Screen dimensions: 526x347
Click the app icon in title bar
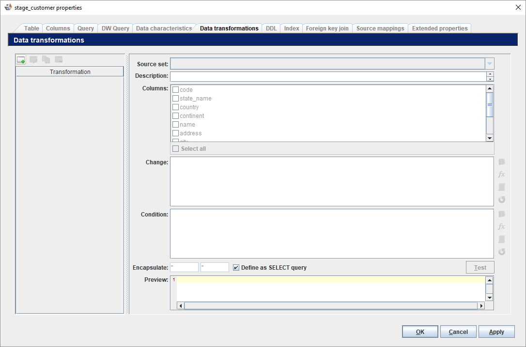coord(8,7)
